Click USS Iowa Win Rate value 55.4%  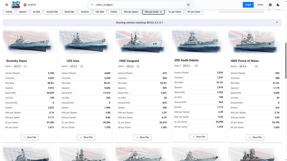click(x=107, y=83)
